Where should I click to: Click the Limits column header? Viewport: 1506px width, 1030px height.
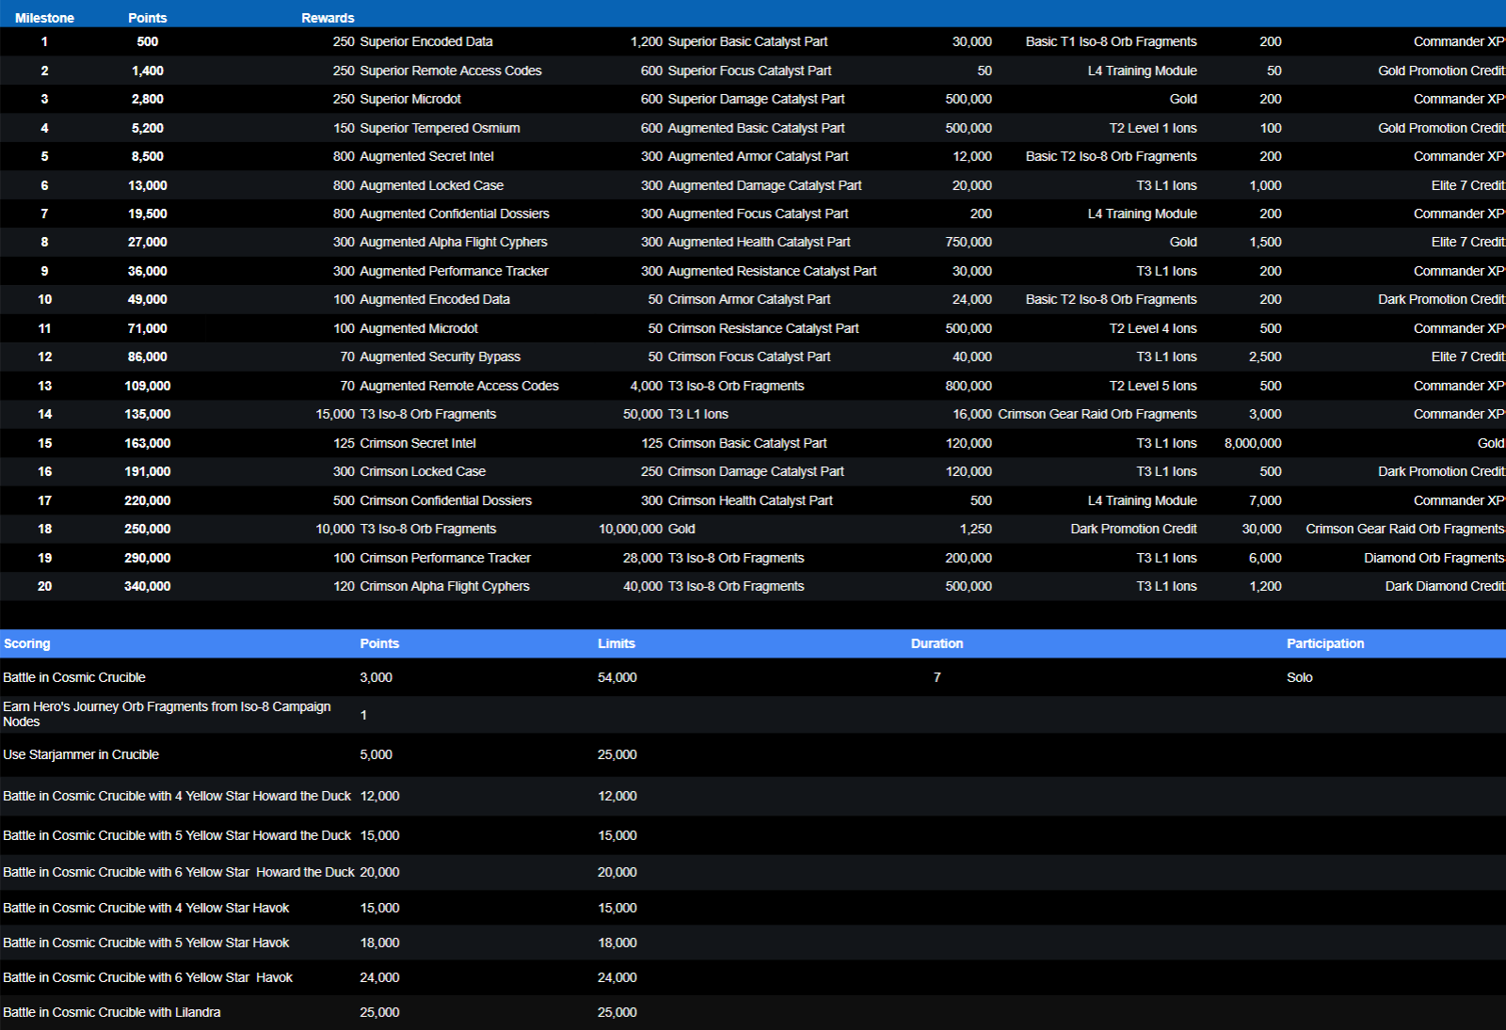point(617,643)
